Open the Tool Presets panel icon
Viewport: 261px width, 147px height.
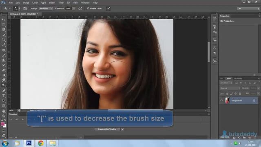(215, 61)
